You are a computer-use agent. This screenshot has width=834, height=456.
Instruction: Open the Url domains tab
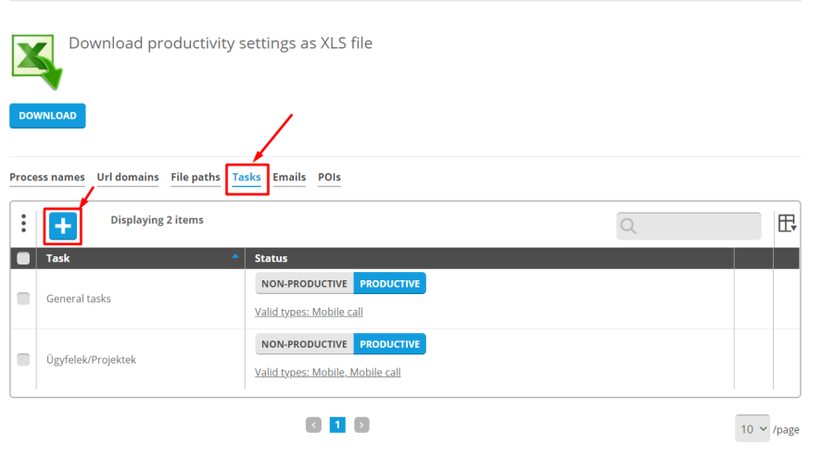point(127,178)
